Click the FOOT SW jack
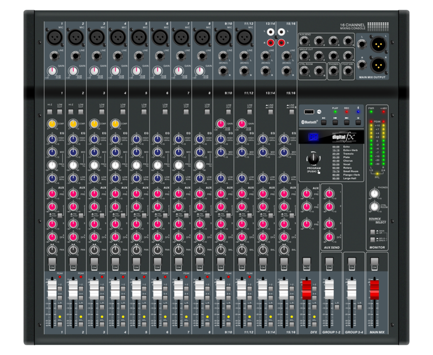The image size is (433, 355). 348,72
